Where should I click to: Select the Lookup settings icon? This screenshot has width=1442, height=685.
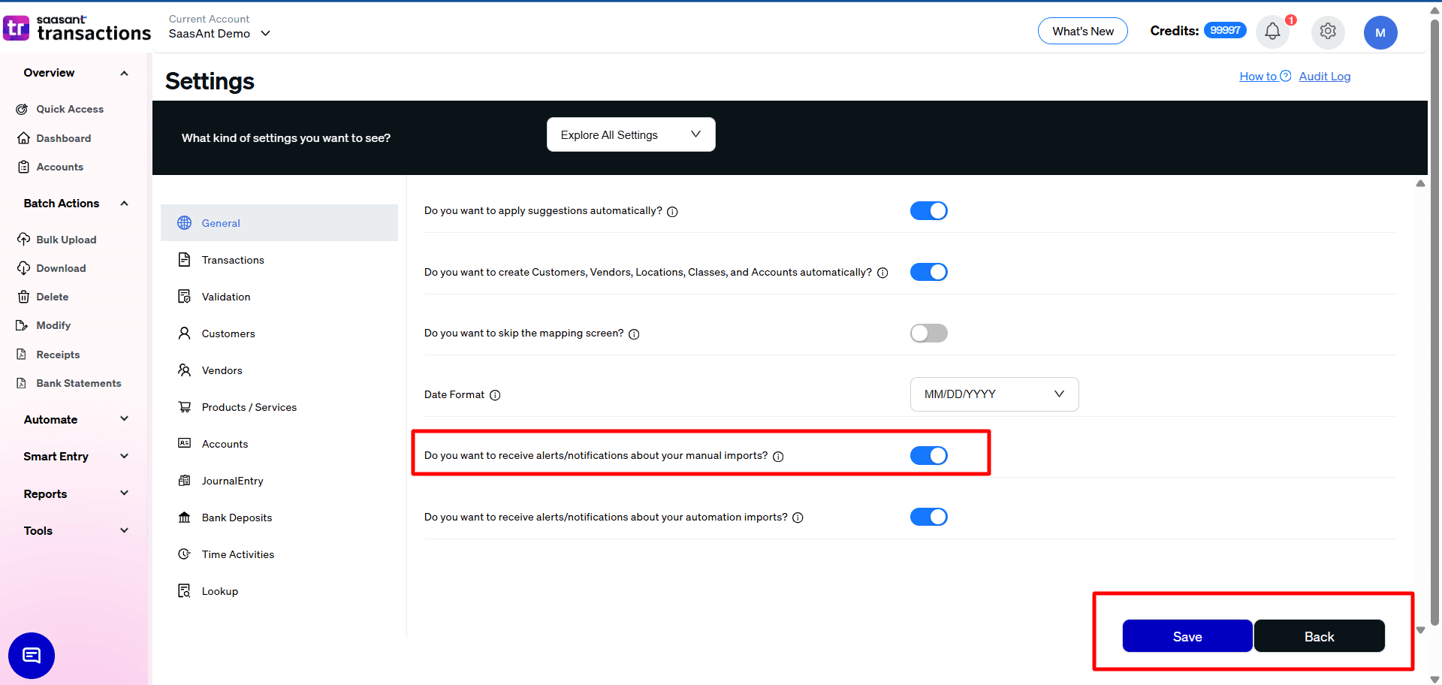pyautogui.click(x=185, y=590)
